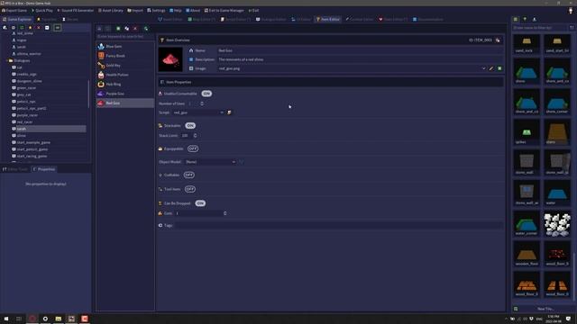Click the Description text field

coord(360,59)
